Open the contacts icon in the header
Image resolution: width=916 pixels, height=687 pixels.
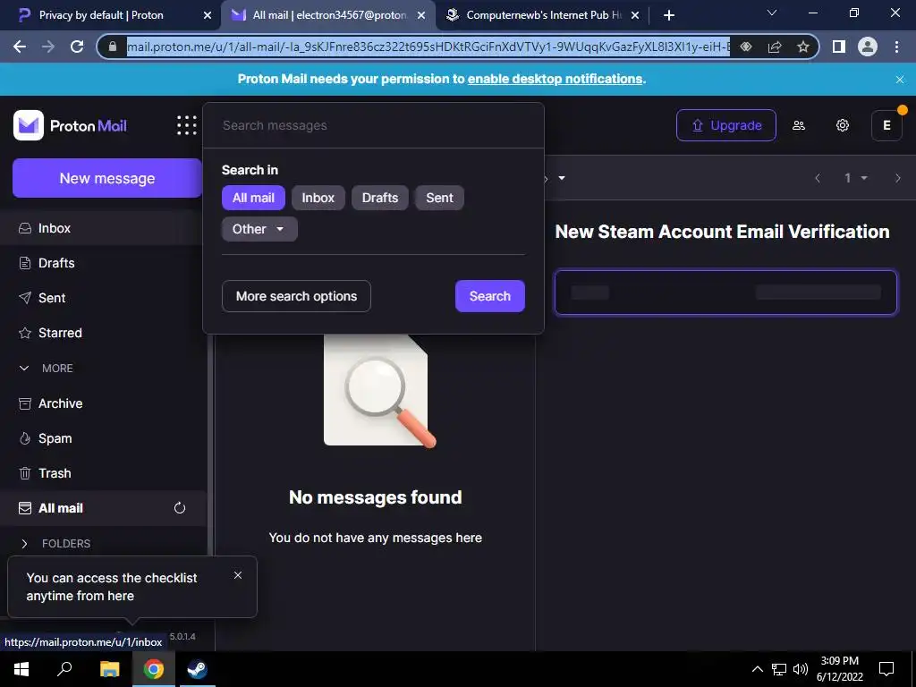(x=799, y=125)
